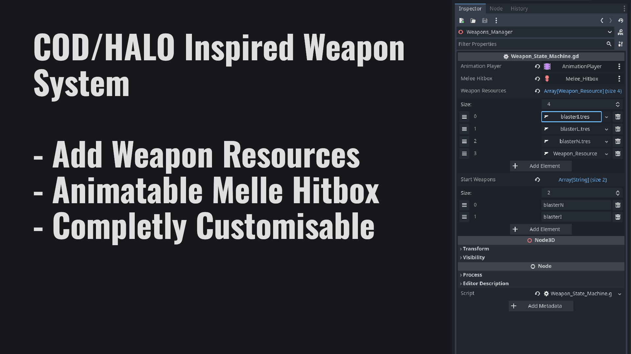Revert the Animation Player property
This screenshot has height=354, width=631.
(x=537, y=66)
